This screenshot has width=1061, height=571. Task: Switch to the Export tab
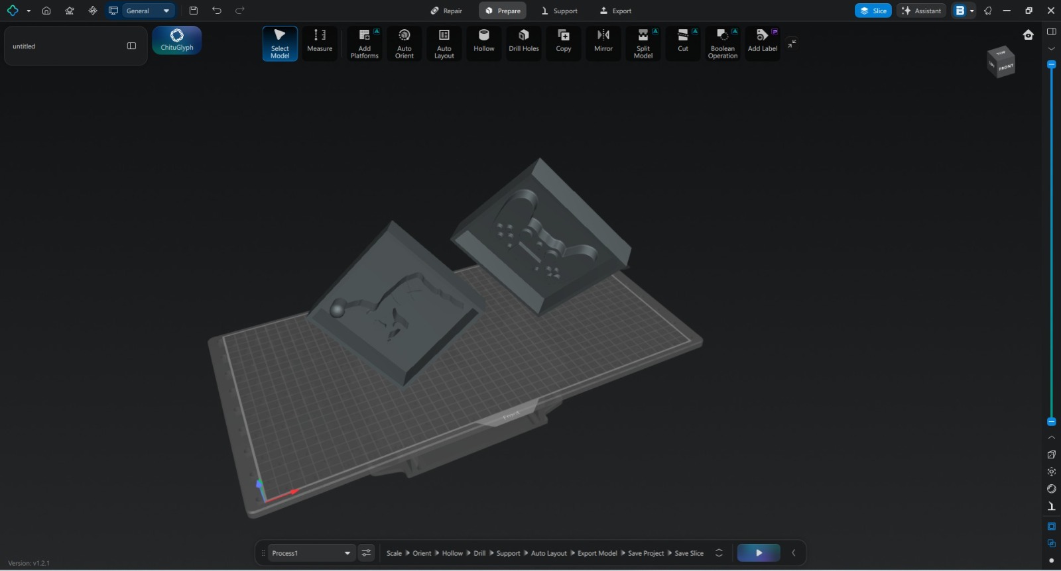[615, 11]
